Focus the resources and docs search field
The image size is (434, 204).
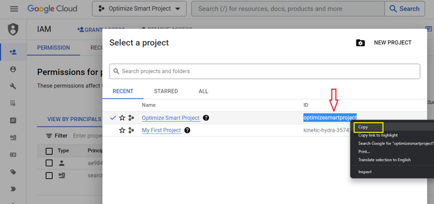[x=288, y=9]
